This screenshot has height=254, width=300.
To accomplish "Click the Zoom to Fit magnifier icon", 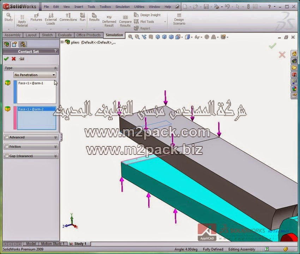I will point(131,37).
